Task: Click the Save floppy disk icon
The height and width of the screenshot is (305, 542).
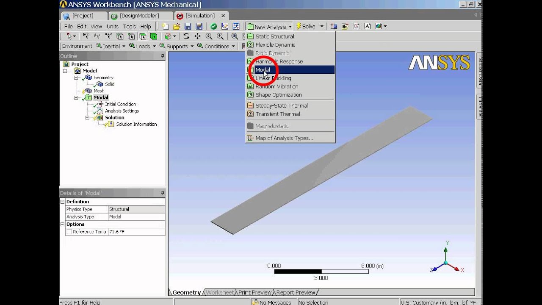Action: click(188, 26)
